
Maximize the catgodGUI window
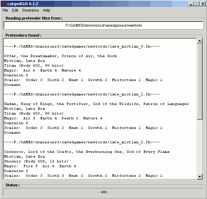197,3
